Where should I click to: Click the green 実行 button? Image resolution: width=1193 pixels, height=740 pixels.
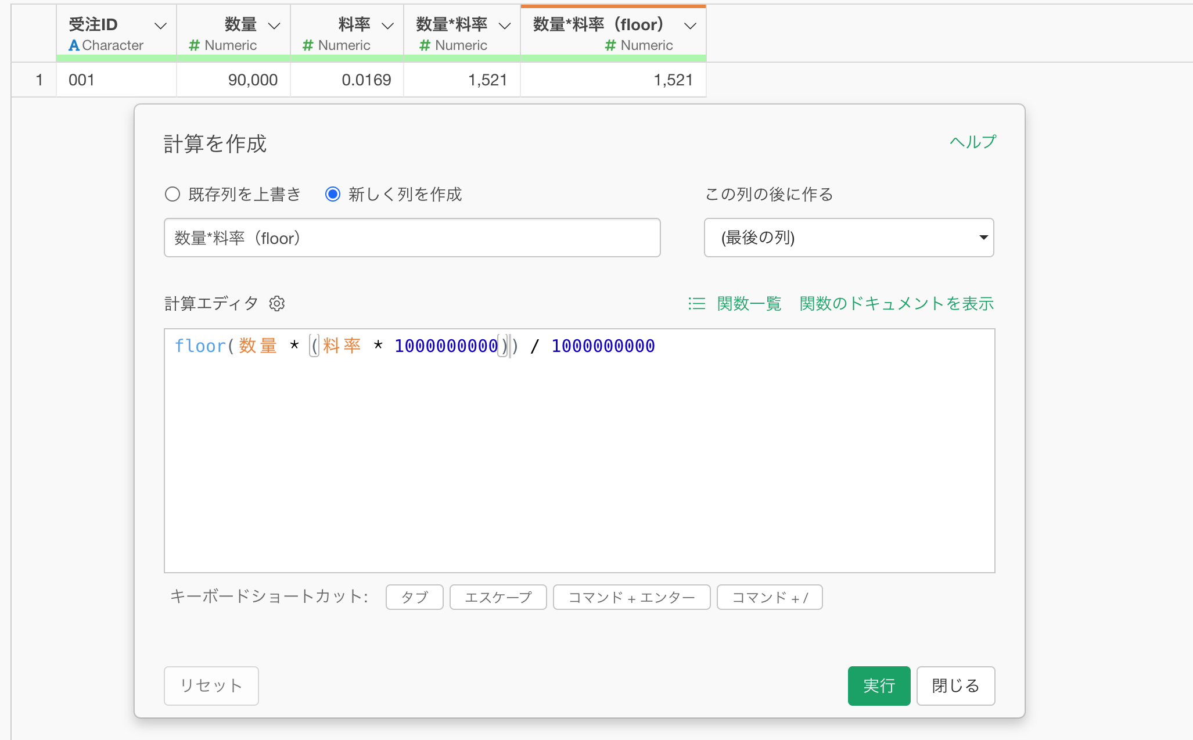click(878, 686)
